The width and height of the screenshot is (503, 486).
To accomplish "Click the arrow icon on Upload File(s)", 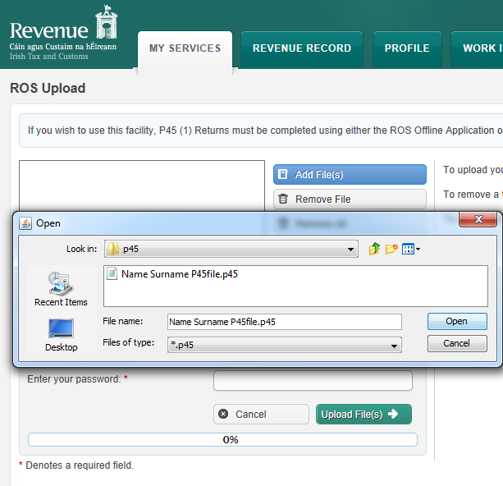I will point(393,414).
